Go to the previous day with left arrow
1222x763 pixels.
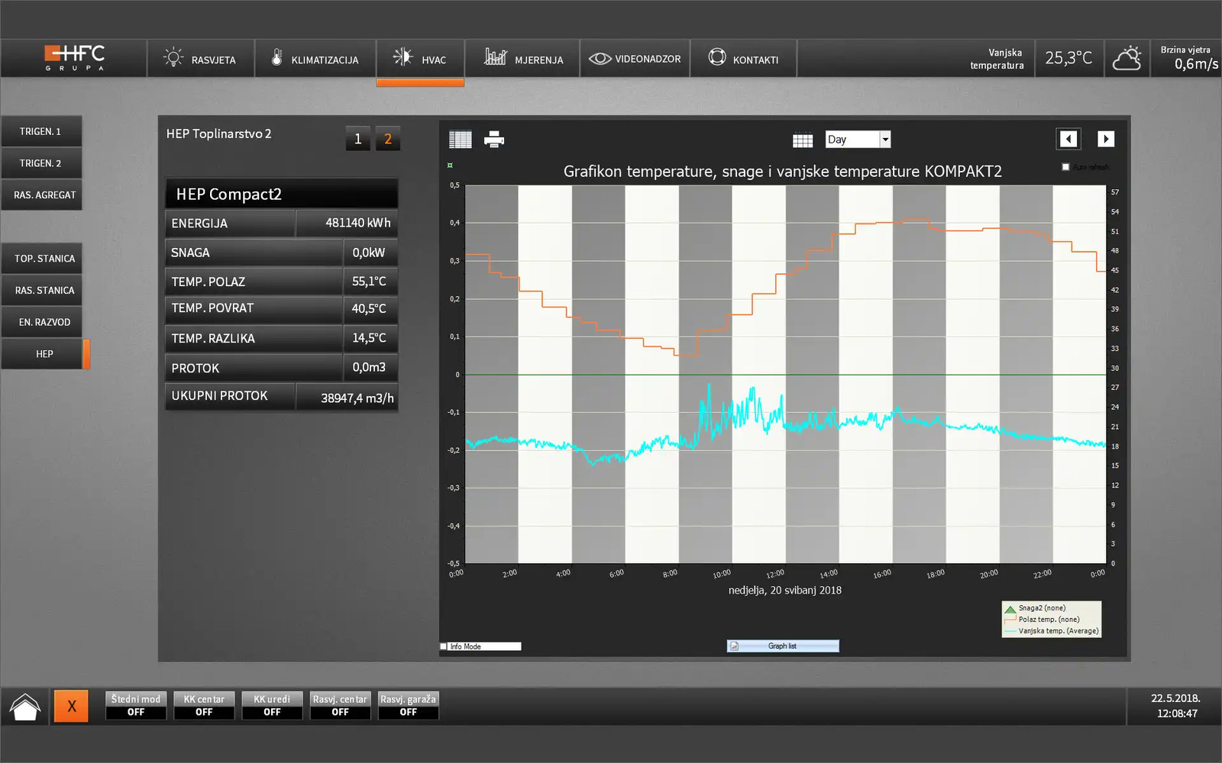tap(1068, 139)
